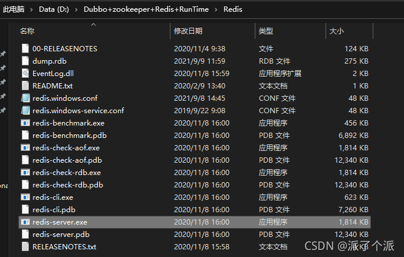The height and width of the screenshot is (257, 404).
Task: Select the redis-benchmark.pdb file name
Action: pos(70,135)
